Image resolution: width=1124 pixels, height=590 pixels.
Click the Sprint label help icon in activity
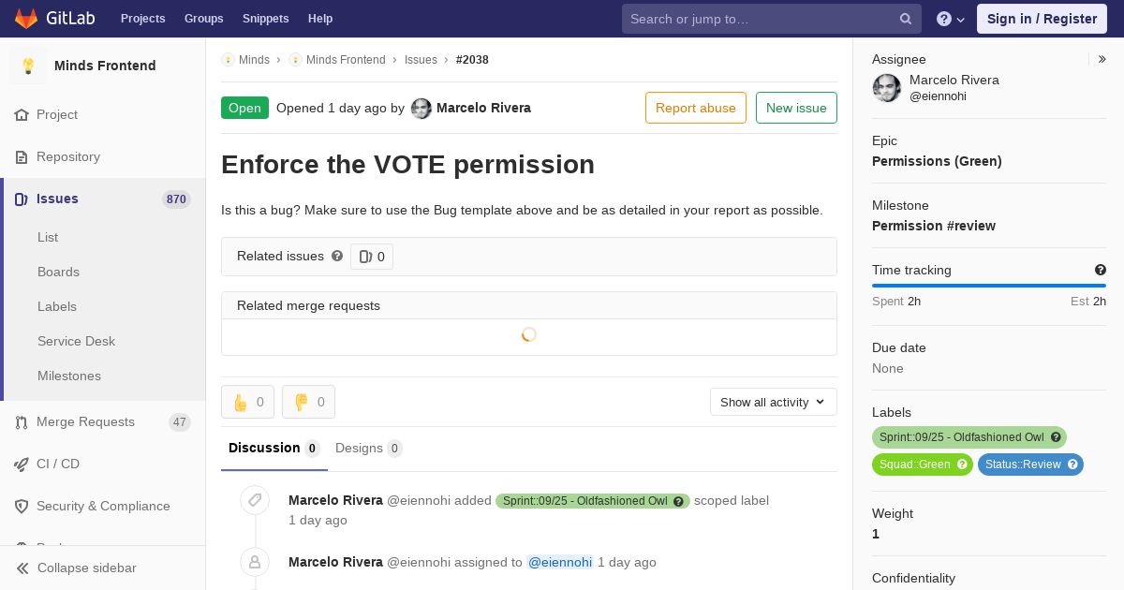(679, 501)
